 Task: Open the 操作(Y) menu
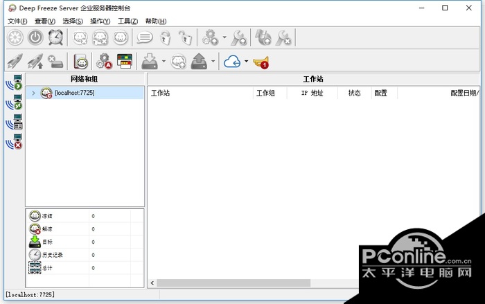click(x=100, y=21)
